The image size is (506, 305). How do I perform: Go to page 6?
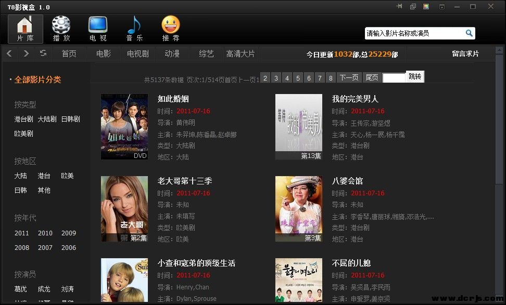tap(309, 77)
